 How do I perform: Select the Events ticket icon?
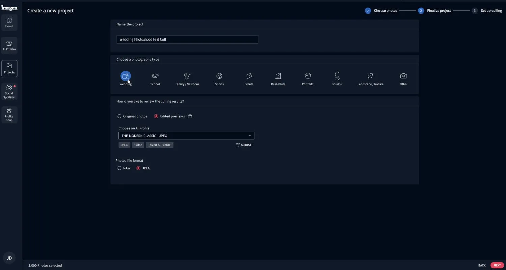[x=249, y=76]
